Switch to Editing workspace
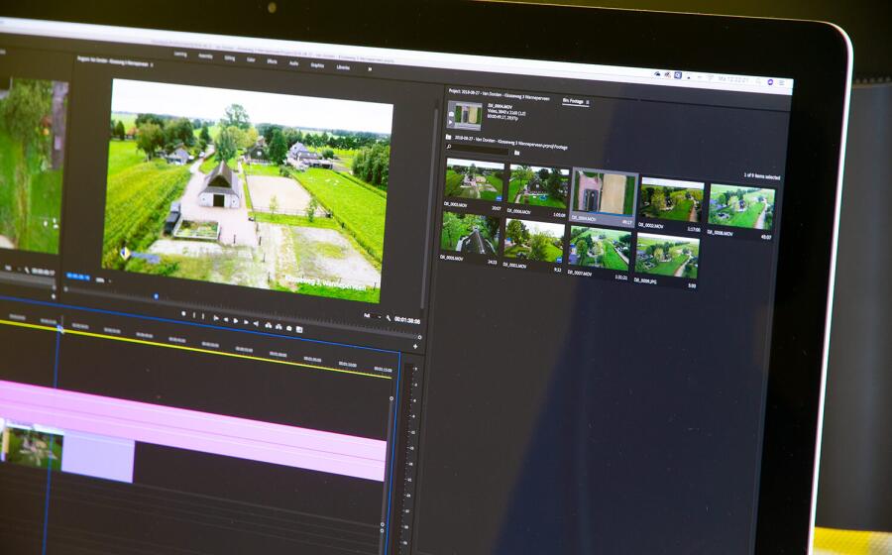This screenshot has width=892, height=555. [229, 58]
